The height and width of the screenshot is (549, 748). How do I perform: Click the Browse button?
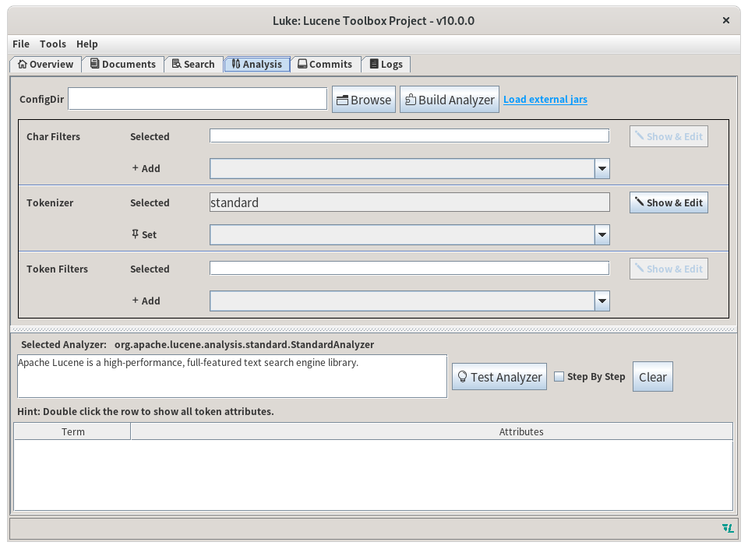click(x=364, y=99)
